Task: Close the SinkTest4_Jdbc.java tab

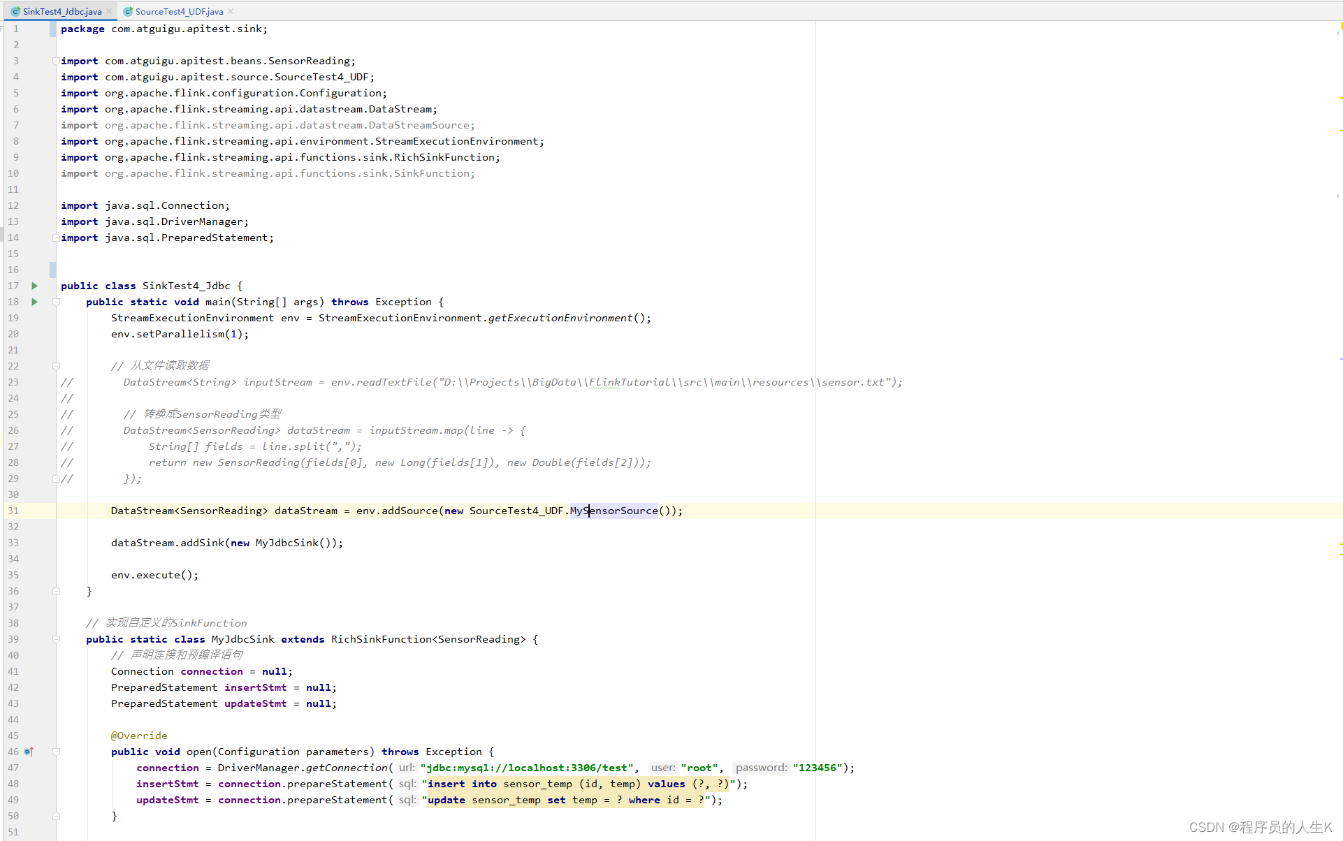Action: [109, 11]
